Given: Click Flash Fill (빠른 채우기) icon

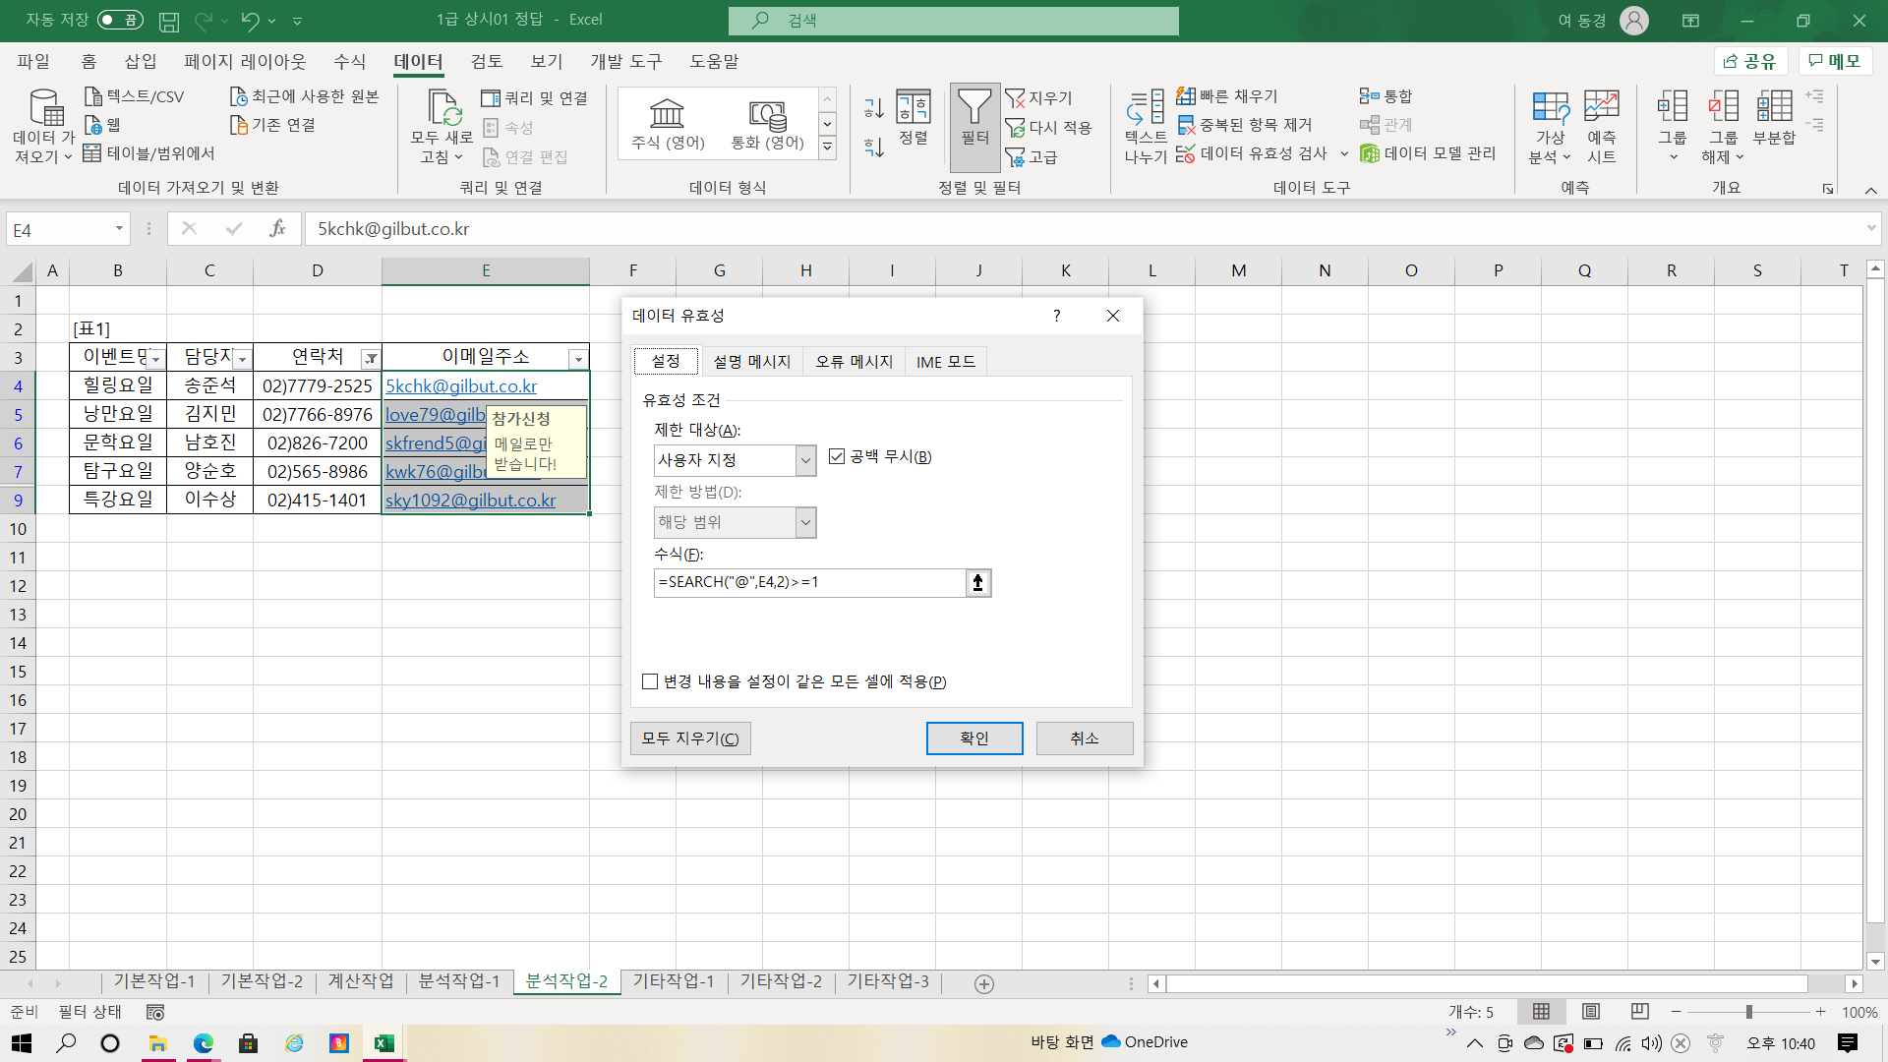Looking at the screenshot, I should [x=1186, y=96].
